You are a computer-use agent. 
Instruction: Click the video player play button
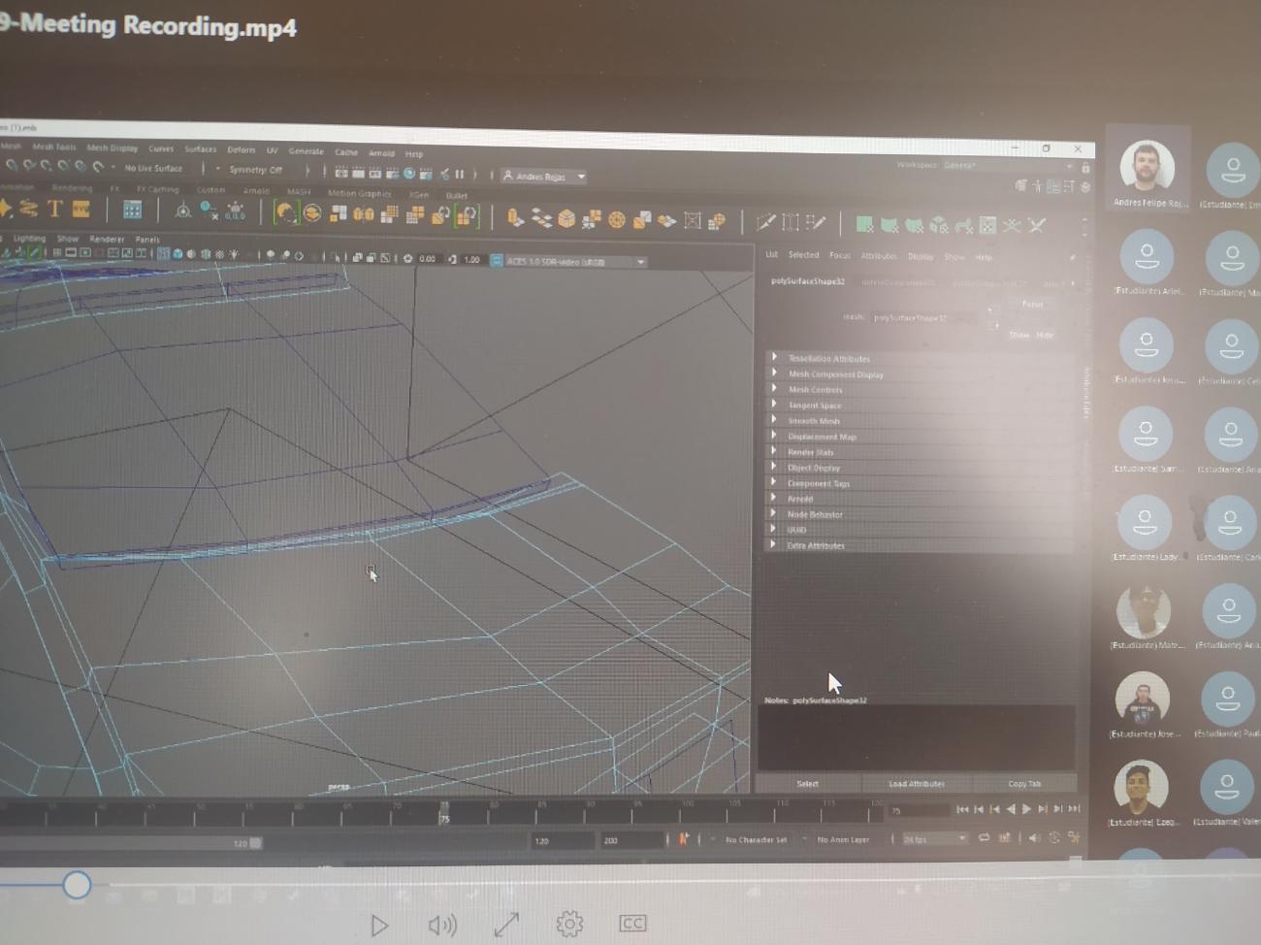[379, 926]
